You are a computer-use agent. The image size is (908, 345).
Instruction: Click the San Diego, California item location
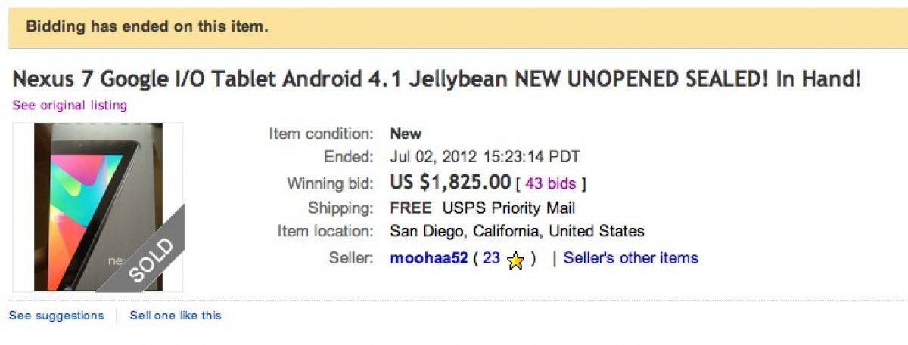point(517,232)
